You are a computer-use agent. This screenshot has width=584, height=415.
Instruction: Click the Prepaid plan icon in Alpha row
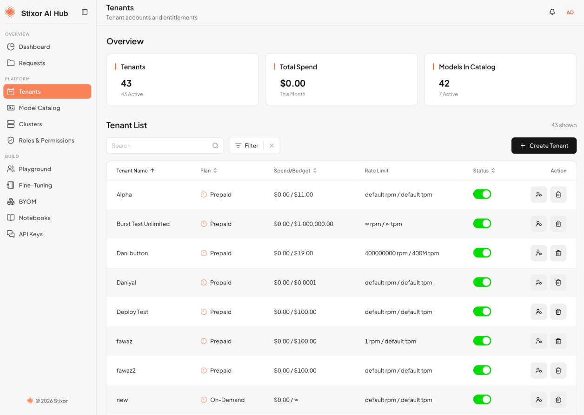204,195
